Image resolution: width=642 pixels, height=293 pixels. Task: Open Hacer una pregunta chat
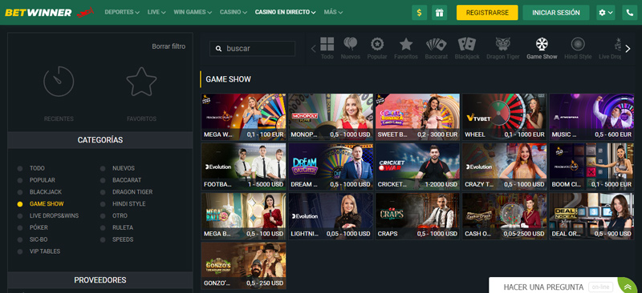coord(543,287)
